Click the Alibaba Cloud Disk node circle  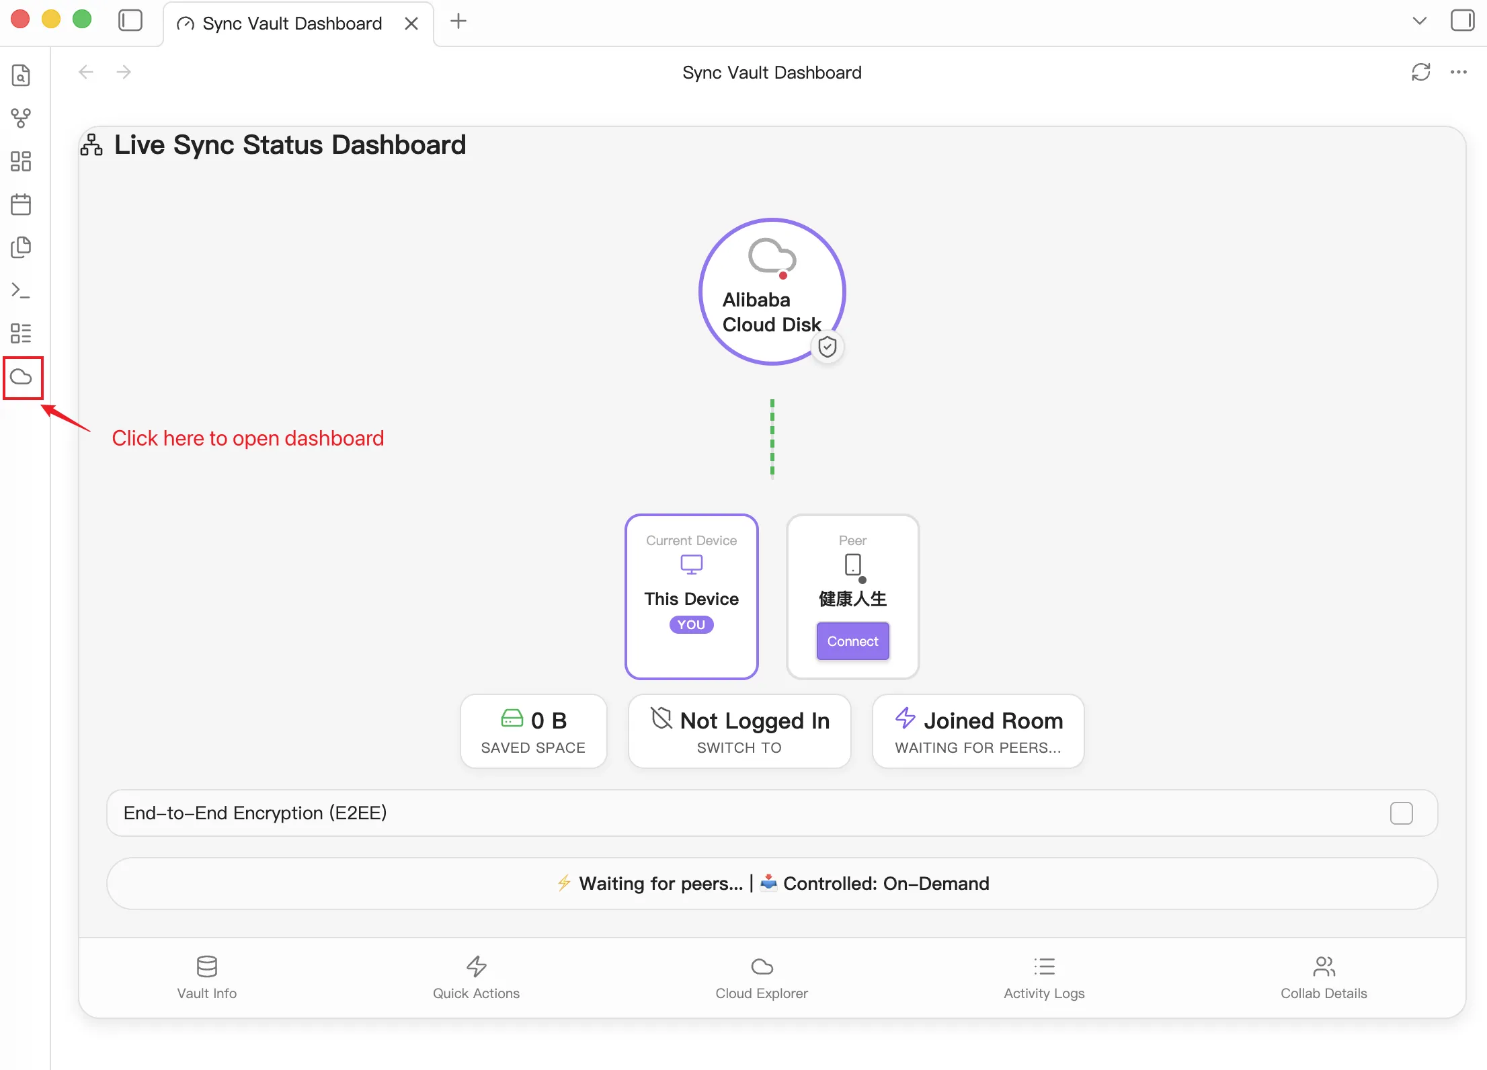point(772,292)
